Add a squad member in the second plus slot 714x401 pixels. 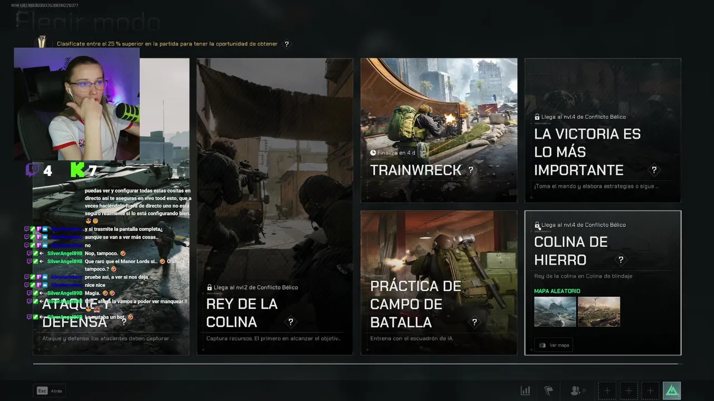click(629, 391)
